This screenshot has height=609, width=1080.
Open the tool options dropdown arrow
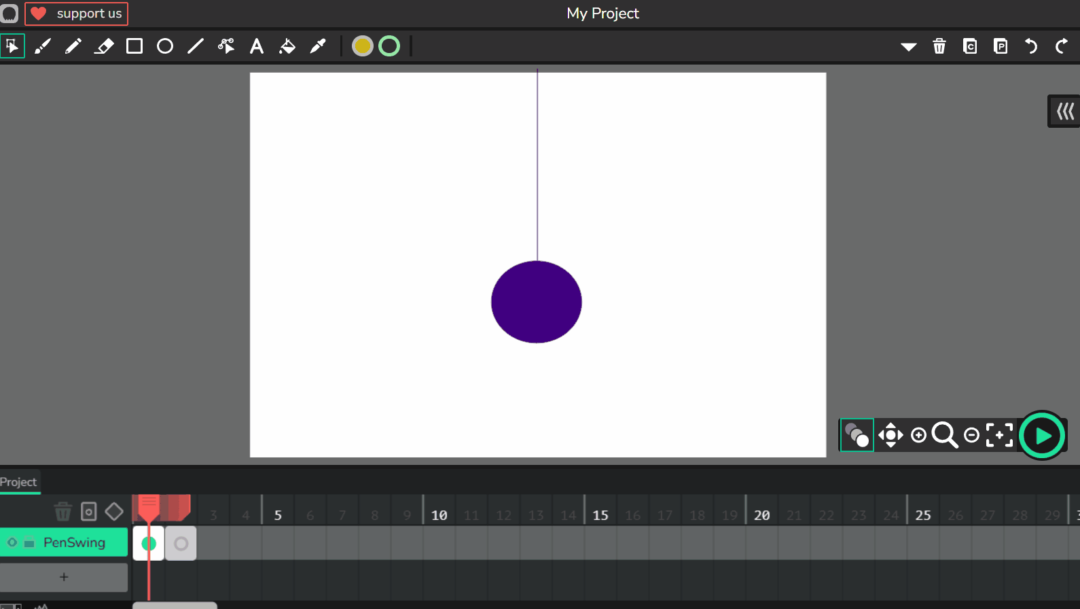click(x=909, y=47)
